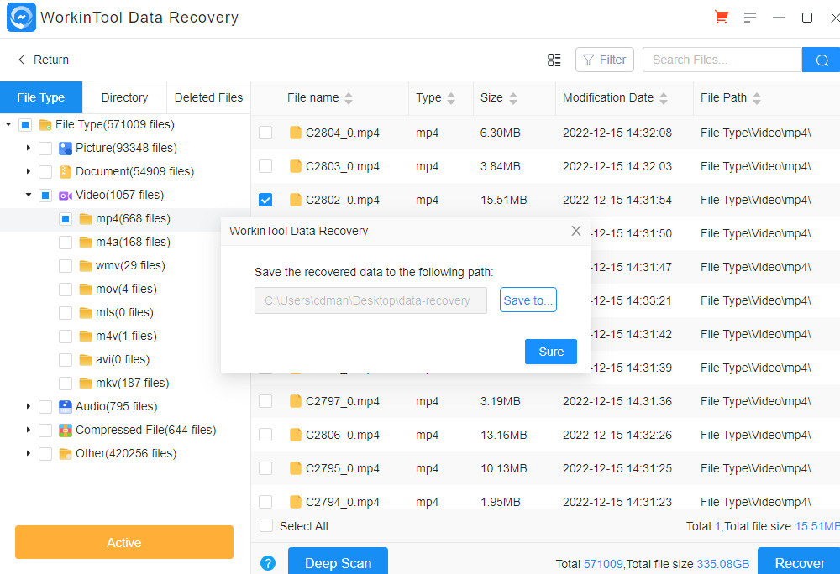Check the Picture category checkbox
Screen dimensions: 840x574
pos(45,149)
